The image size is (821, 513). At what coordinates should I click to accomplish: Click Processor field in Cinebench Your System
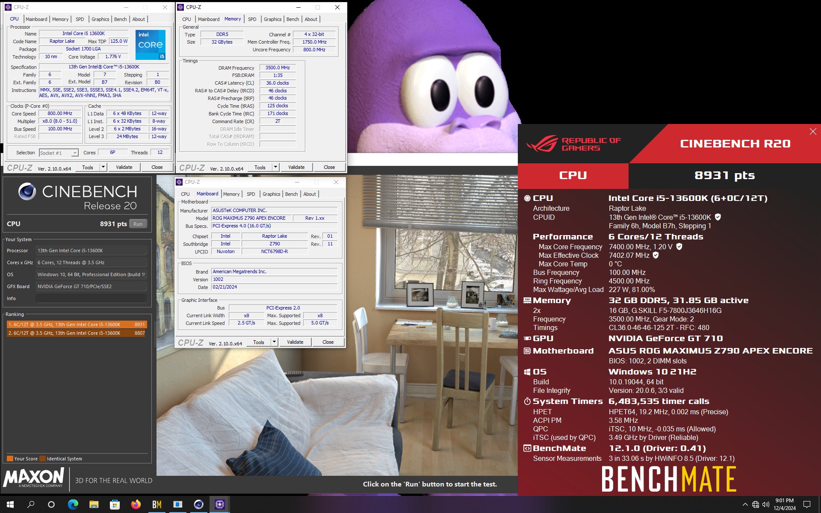[x=91, y=251]
